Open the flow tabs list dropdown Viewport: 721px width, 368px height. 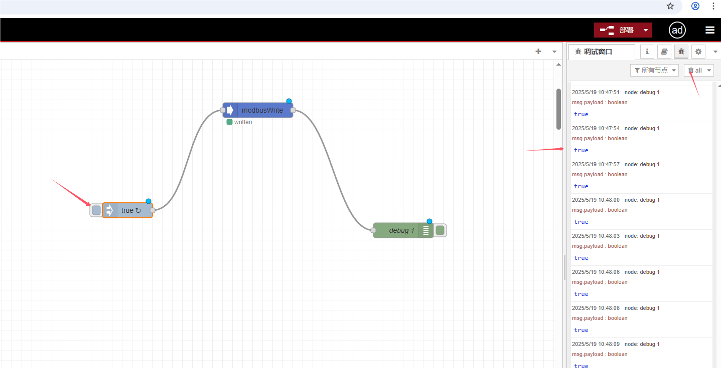click(x=554, y=51)
